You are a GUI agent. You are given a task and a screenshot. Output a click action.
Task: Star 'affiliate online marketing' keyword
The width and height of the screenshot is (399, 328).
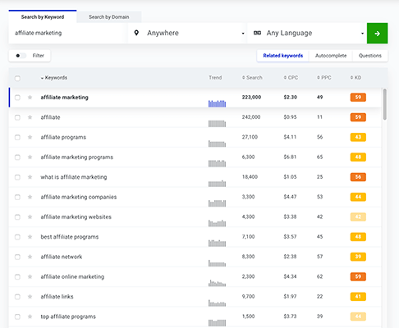[30, 277]
